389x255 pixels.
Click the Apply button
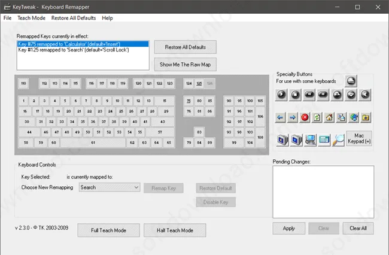click(289, 228)
